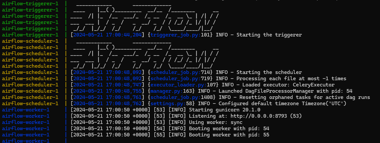
Task: Click the timestamp "17:00:48,762"
Action: tap(124, 104)
